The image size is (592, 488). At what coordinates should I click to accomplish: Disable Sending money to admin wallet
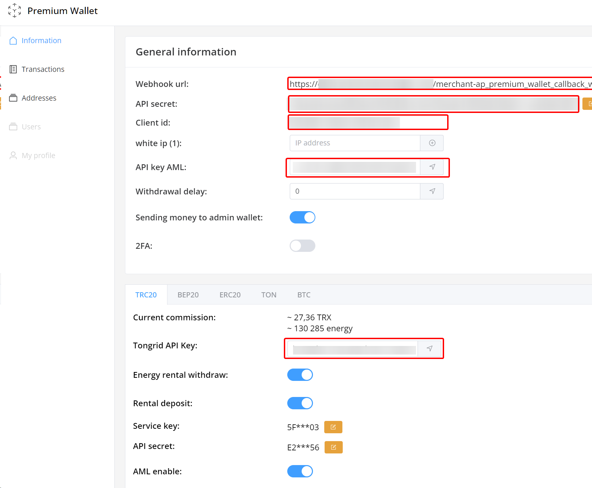302,217
